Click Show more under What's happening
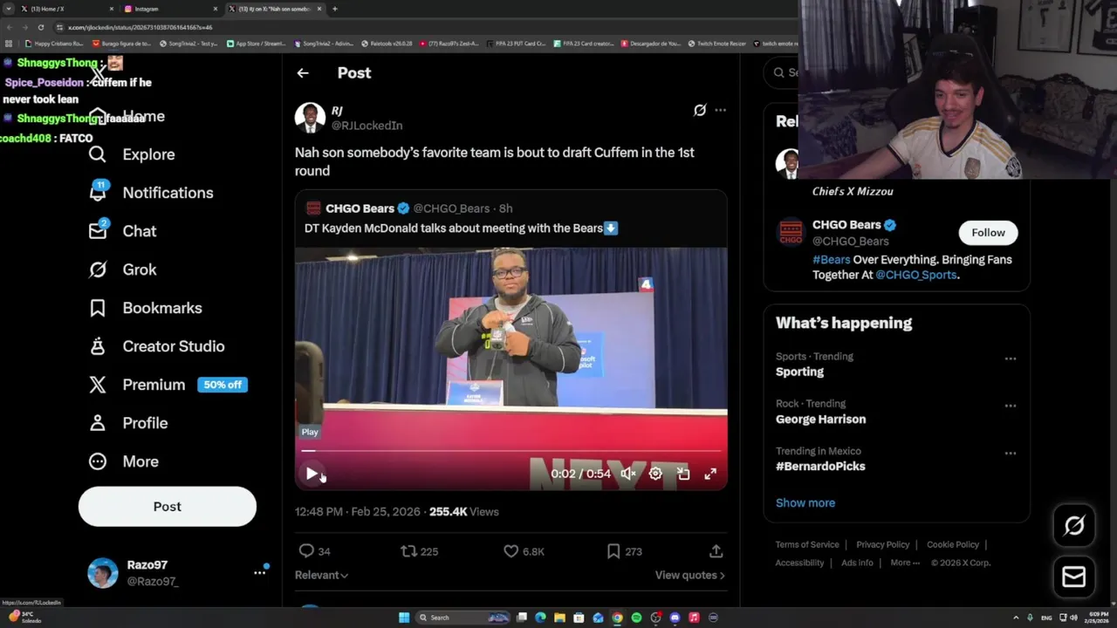 point(805,502)
